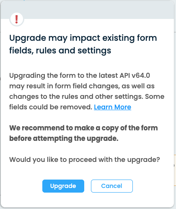Select the 'API v64.0' version text

(x=135, y=75)
